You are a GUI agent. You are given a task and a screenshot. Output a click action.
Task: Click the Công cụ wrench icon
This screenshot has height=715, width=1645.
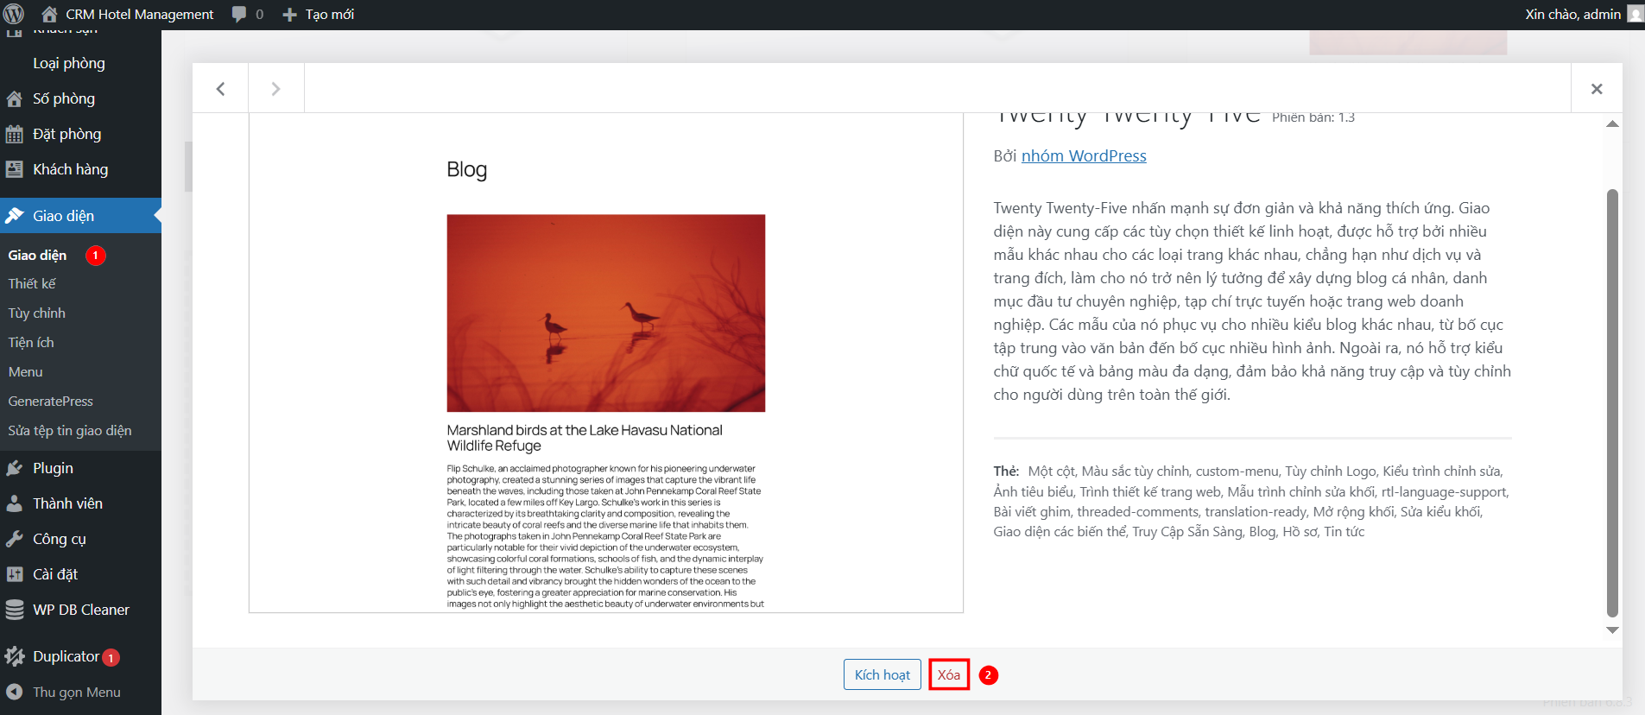(15, 539)
